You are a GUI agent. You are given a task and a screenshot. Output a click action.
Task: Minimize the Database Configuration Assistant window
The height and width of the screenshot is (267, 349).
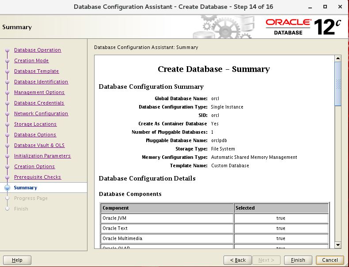point(310,7)
